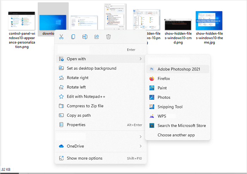The image size is (247, 174).
Task: Choose Firefox from Open with submenu
Action: pos(164,79)
